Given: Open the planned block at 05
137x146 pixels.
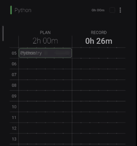Looking at the screenshot, I should 45,53.
